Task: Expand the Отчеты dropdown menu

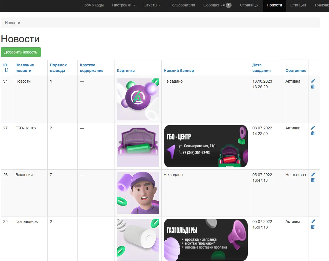Action: (x=152, y=5)
